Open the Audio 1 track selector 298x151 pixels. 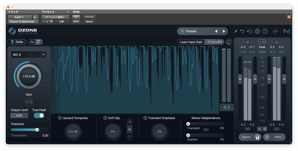(19, 17)
